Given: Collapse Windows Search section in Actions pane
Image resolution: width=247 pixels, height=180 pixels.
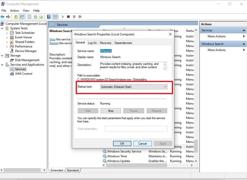Looking at the screenshot, I should click(244, 44).
